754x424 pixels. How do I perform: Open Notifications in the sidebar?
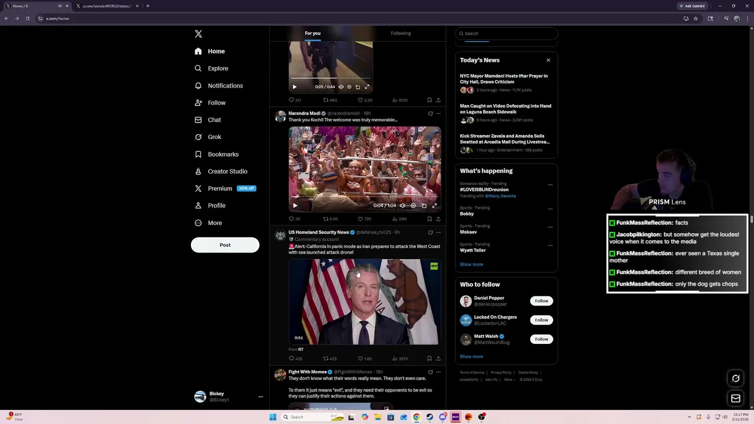(x=219, y=85)
